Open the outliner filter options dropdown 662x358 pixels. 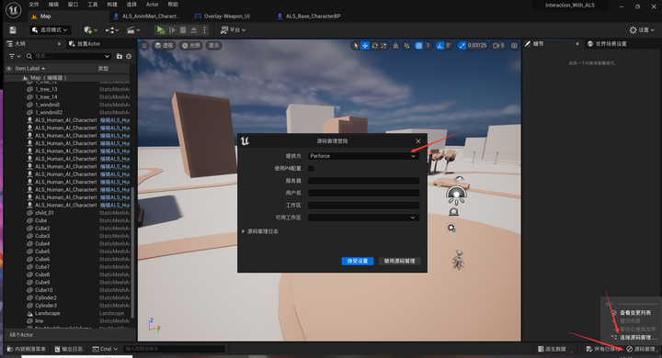pyautogui.click(x=15, y=56)
